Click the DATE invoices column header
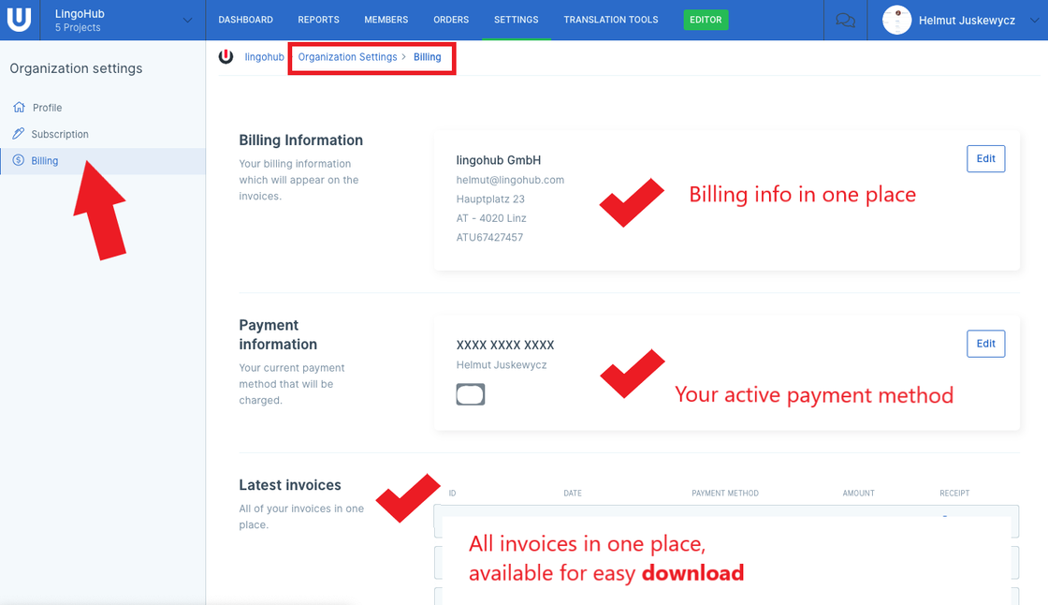The height and width of the screenshot is (605, 1048). [573, 494]
